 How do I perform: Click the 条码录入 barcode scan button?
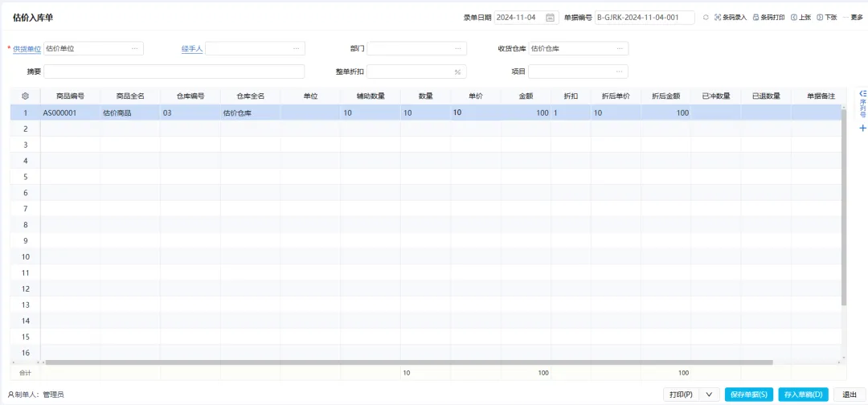(x=730, y=17)
